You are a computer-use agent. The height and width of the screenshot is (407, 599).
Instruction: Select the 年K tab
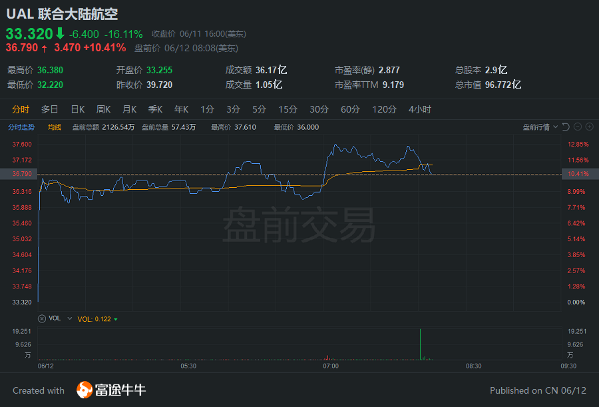tap(182, 109)
